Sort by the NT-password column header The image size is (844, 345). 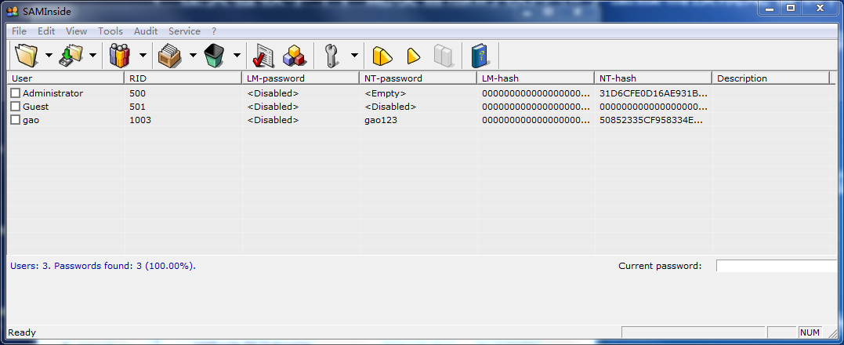click(x=418, y=78)
